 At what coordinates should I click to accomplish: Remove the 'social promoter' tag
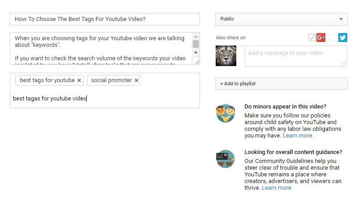(136, 80)
